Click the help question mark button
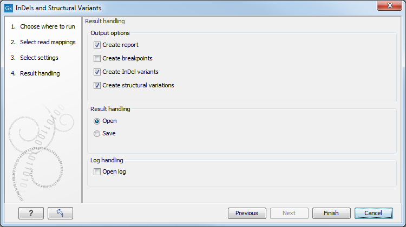Image resolution: width=406 pixels, height=227 pixels. pyautogui.click(x=31, y=213)
